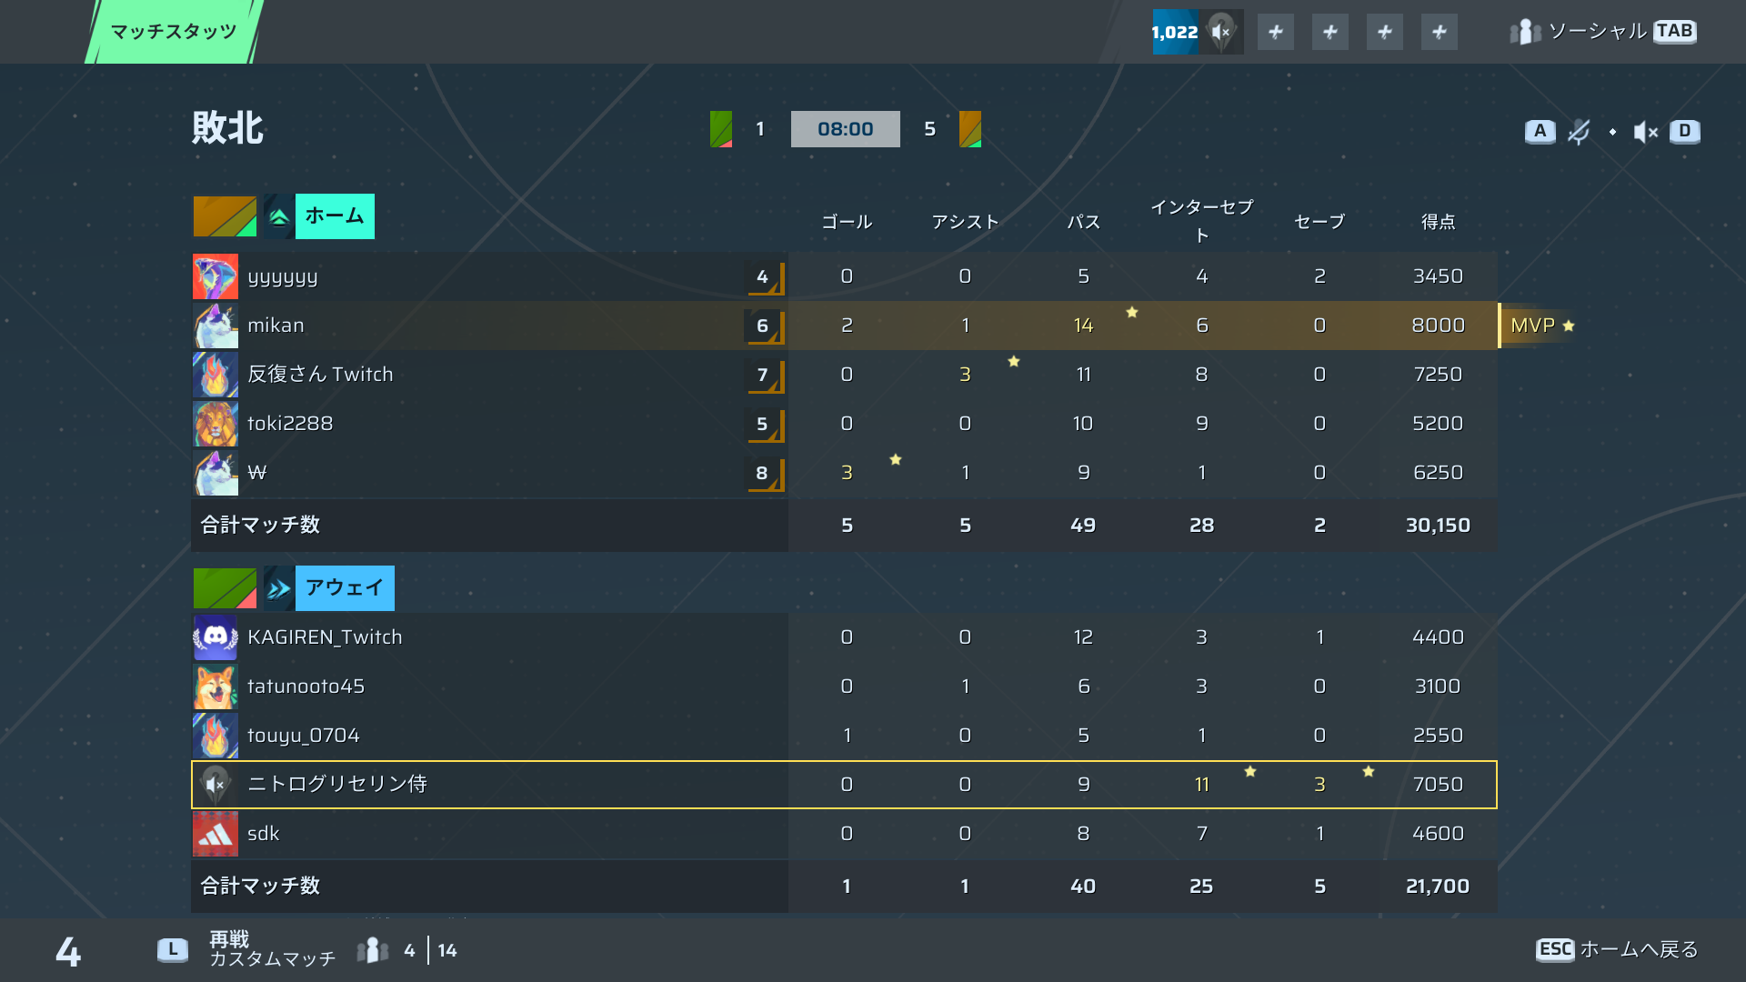Click toki2288's lion avatar
The width and height of the screenshot is (1746, 982).
click(x=216, y=423)
